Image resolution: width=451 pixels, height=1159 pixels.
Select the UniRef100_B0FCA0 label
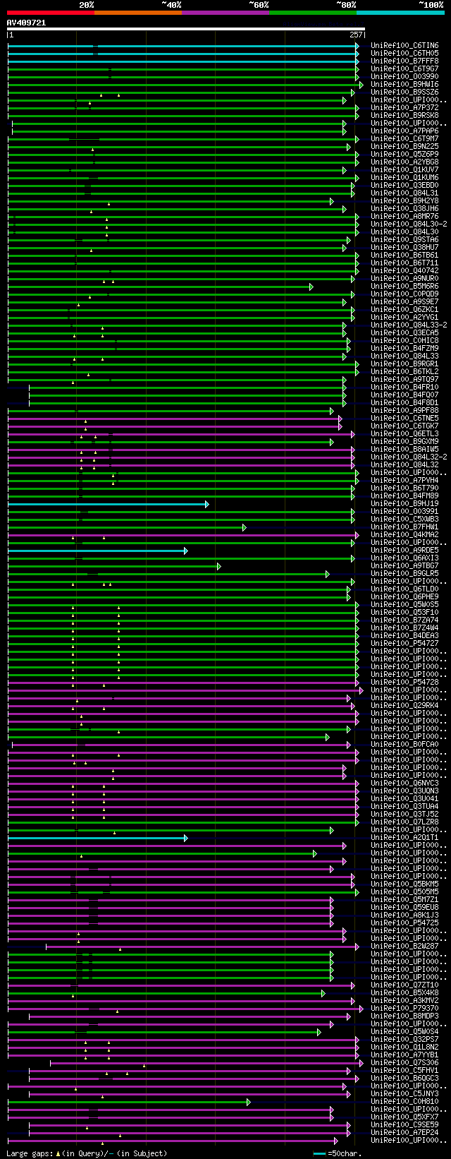[404, 745]
